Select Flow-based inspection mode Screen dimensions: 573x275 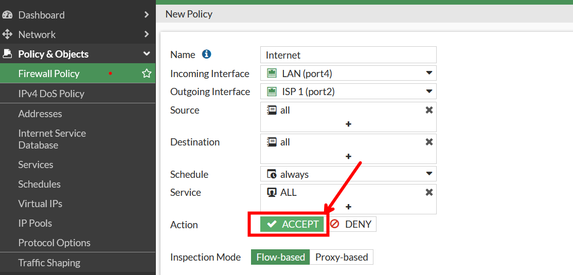(280, 257)
